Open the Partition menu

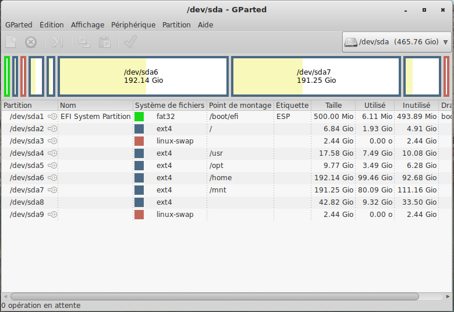coord(176,25)
